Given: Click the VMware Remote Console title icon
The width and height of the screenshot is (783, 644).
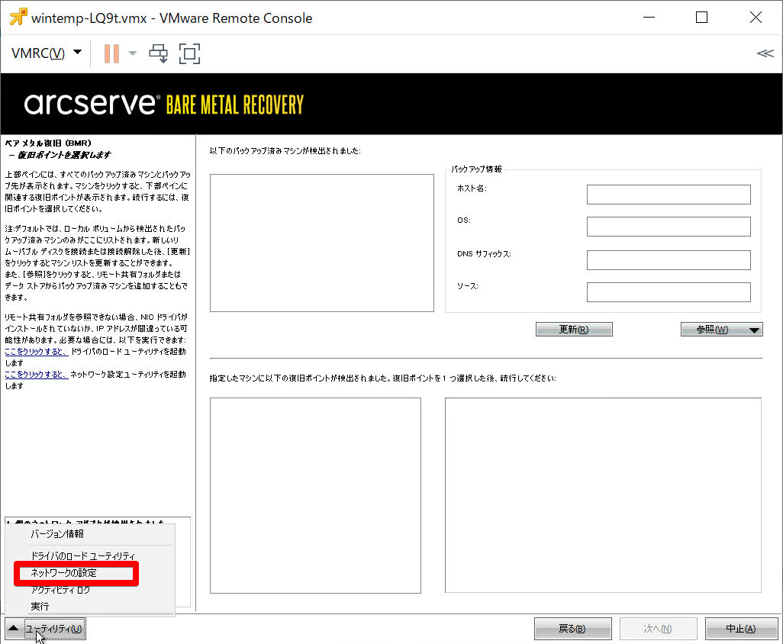Looking at the screenshot, I should pyautogui.click(x=18, y=17).
